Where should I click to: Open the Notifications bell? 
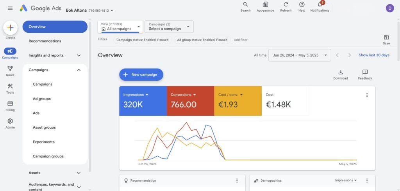click(x=320, y=5)
